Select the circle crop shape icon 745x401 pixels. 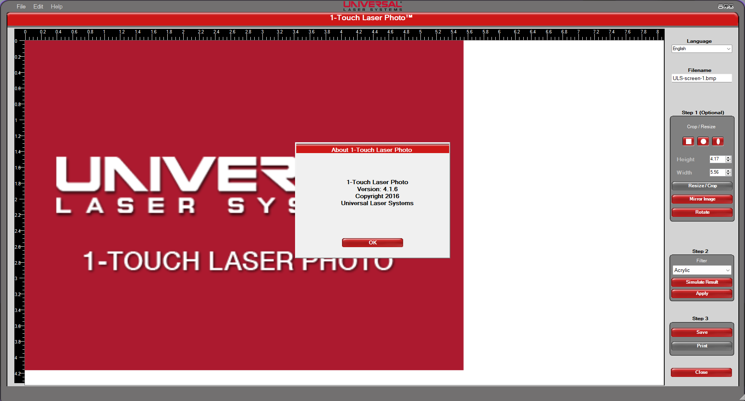(x=703, y=141)
